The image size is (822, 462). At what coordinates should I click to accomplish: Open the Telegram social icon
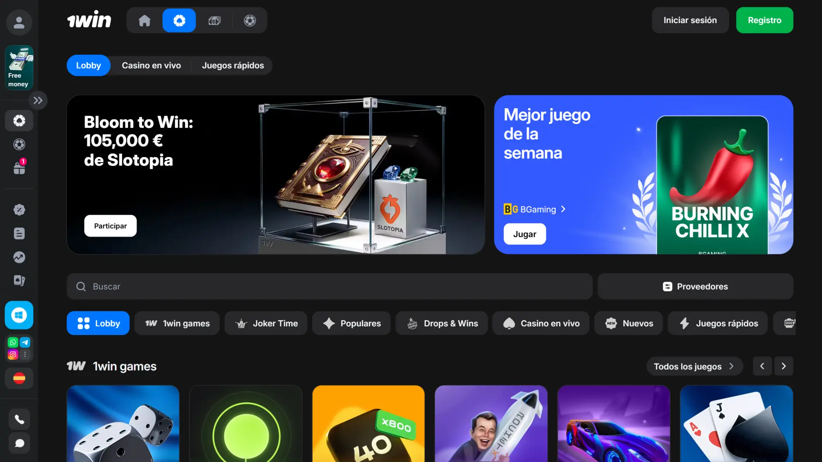[25, 342]
